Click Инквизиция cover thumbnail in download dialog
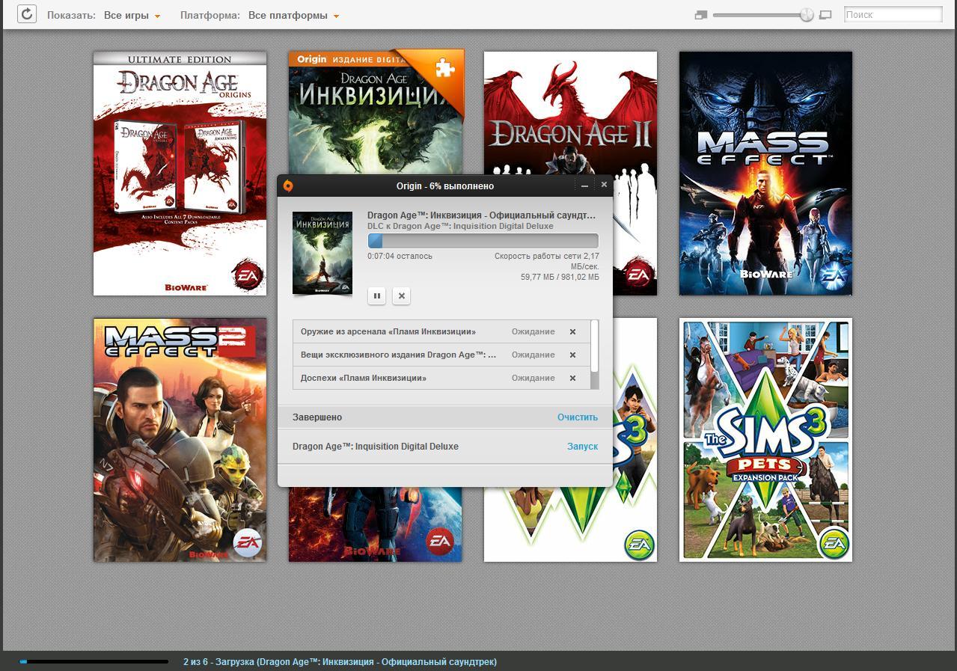 point(322,253)
